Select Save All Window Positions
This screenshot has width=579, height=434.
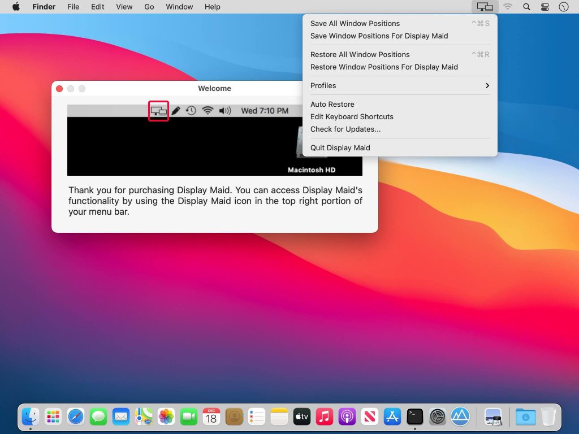coord(355,23)
